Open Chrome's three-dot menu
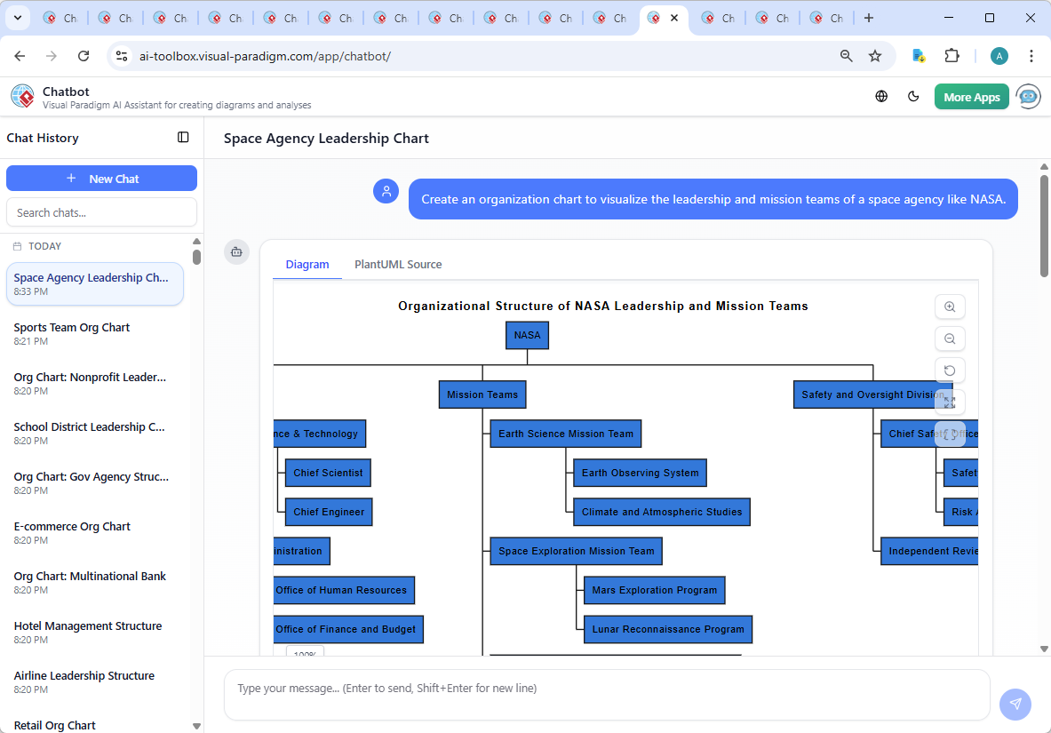This screenshot has width=1051, height=733. pyautogui.click(x=1031, y=55)
